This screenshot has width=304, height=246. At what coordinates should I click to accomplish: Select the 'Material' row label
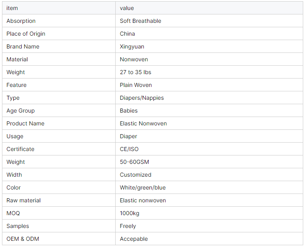coord(17,59)
